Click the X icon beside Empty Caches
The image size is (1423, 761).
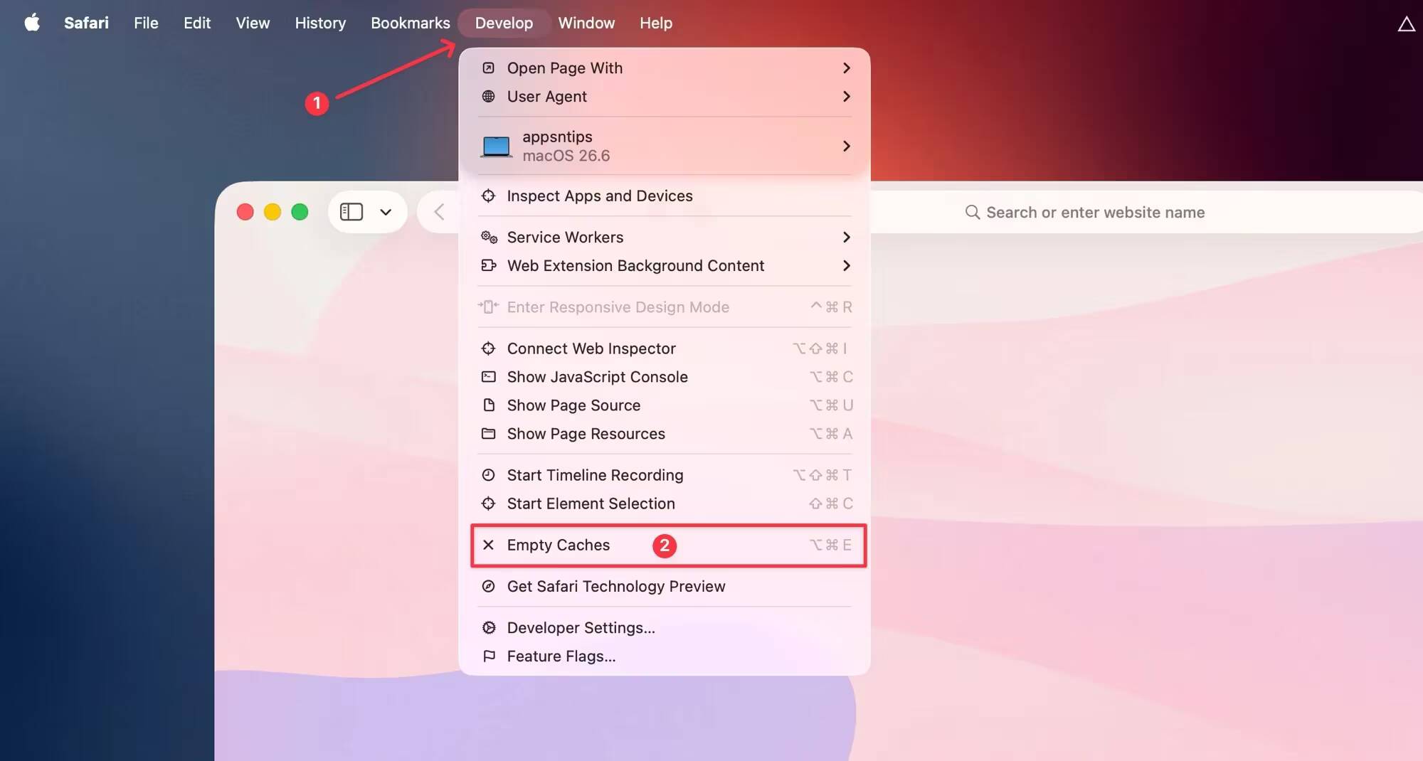[x=488, y=546]
